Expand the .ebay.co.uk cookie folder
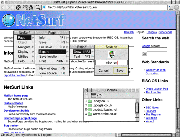 86,101
